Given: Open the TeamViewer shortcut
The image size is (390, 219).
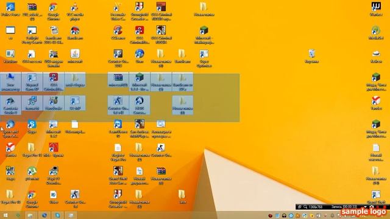Looking at the screenshot, I should (118, 128).
